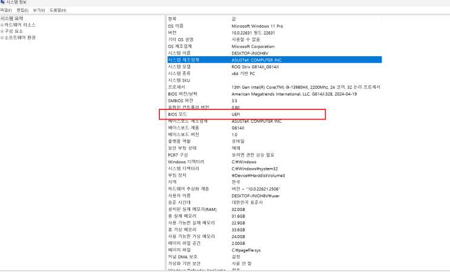Click the 모바일 value

[x=238, y=141]
